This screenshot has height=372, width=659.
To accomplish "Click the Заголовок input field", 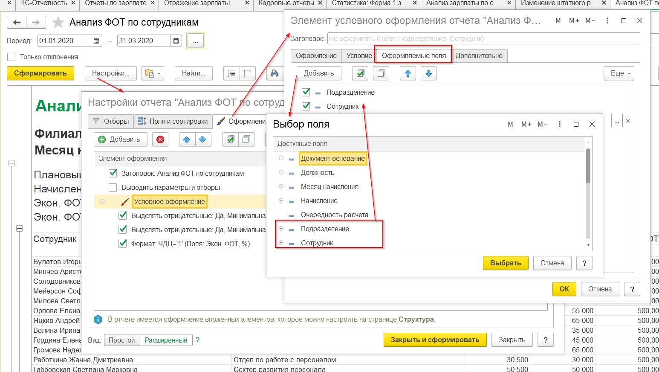I will pos(484,38).
